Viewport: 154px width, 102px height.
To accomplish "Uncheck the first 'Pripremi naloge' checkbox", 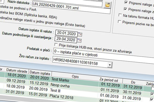I will [x=126, y=2].
